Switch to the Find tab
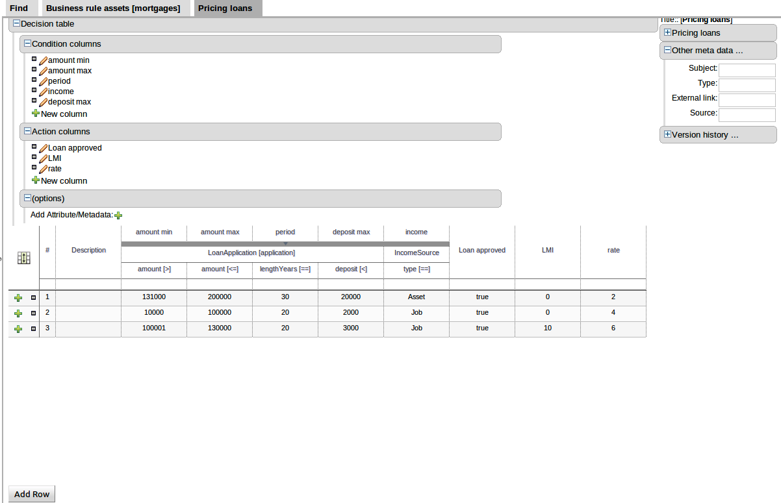 [19, 8]
